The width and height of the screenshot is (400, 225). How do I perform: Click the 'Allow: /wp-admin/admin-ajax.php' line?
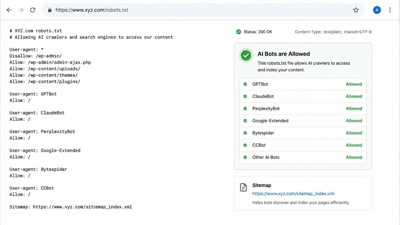click(x=50, y=62)
